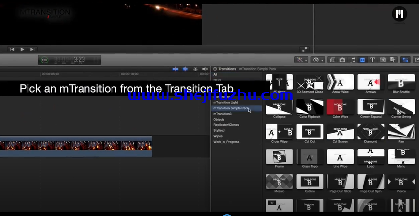Open the Themes browser icon

point(393,60)
